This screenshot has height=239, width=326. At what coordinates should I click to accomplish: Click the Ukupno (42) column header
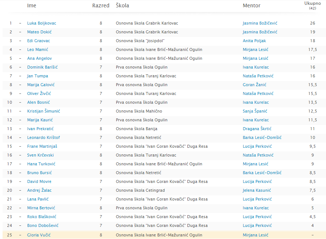[x=312, y=5]
